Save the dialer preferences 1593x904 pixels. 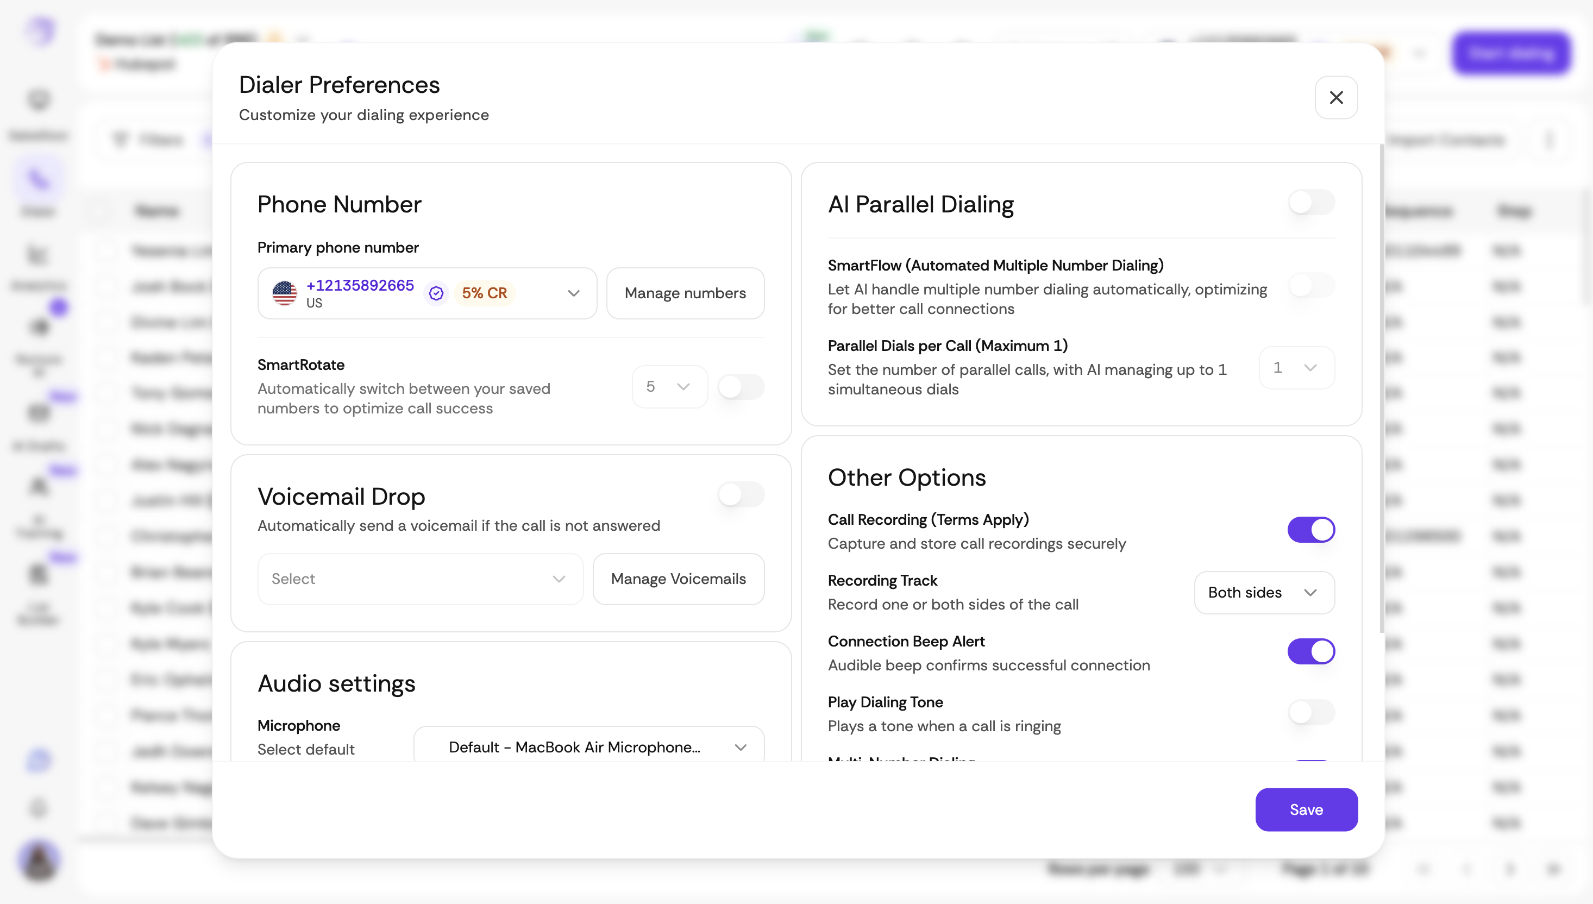click(1306, 809)
